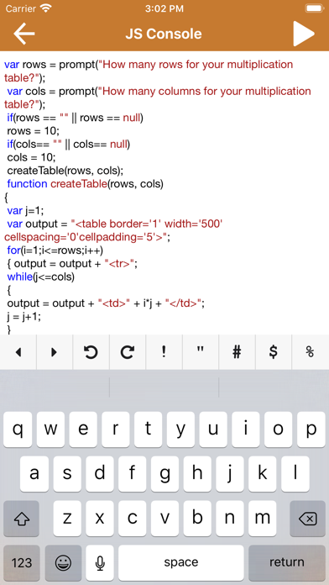Insert a dollar sign from the shortcut bar
Image resolution: width=329 pixels, height=585 pixels.
point(273,352)
